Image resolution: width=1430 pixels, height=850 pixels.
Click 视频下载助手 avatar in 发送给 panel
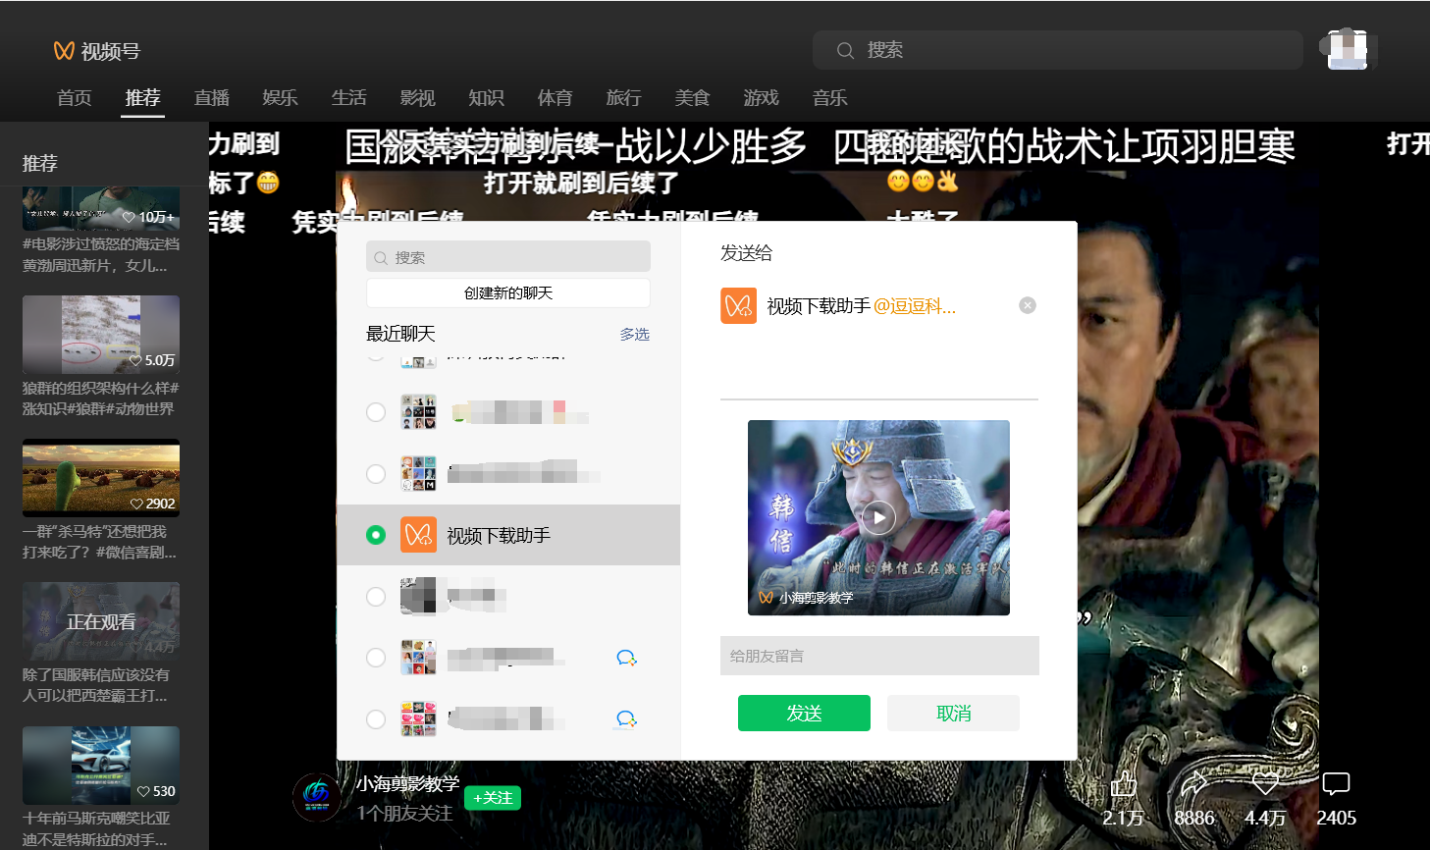coord(738,305)
